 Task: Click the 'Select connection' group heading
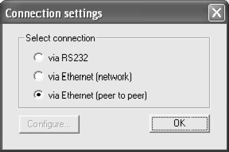(x=60, y=38)
